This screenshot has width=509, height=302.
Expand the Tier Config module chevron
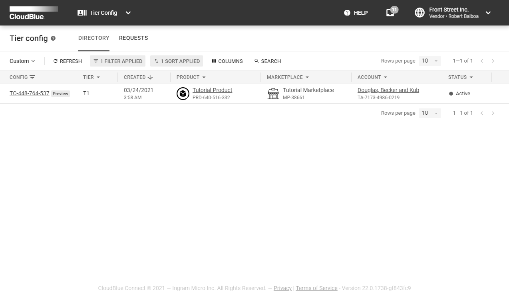[128, 13]
